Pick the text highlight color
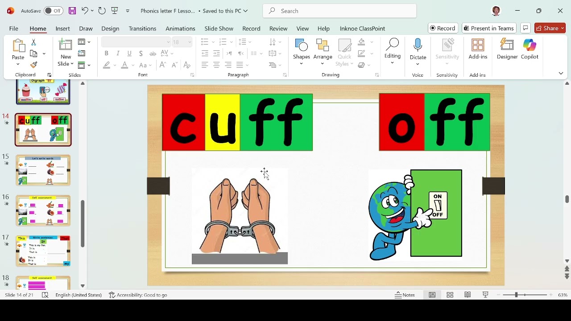571x321 pixels. point(107,65)
